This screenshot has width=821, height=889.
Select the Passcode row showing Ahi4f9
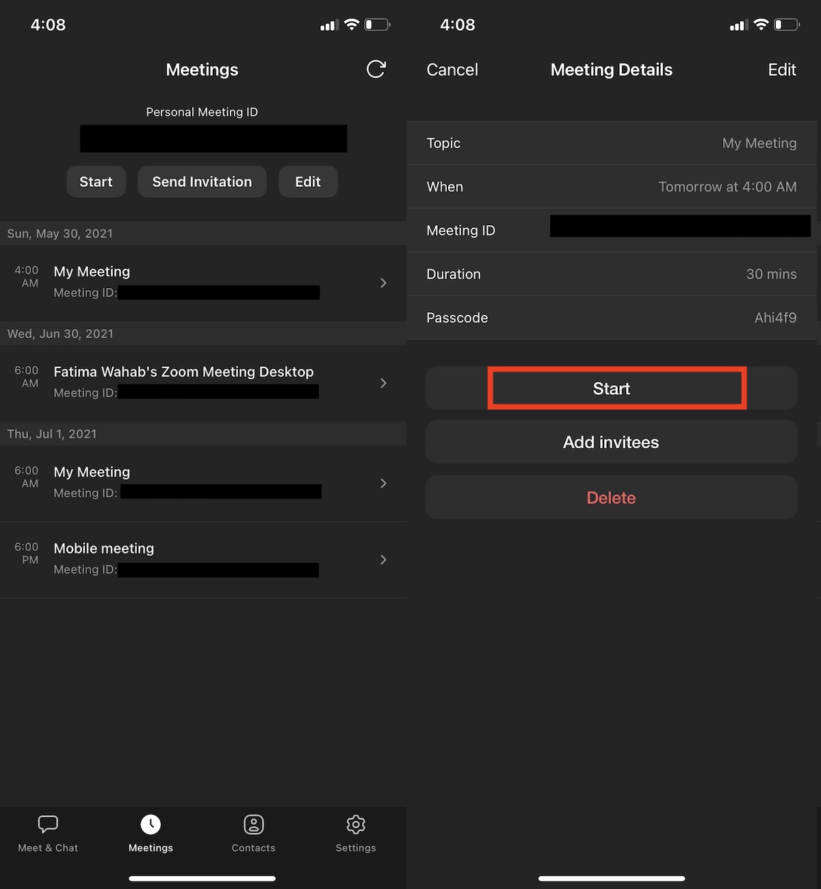pyautogui.click(x=611, y=318)
